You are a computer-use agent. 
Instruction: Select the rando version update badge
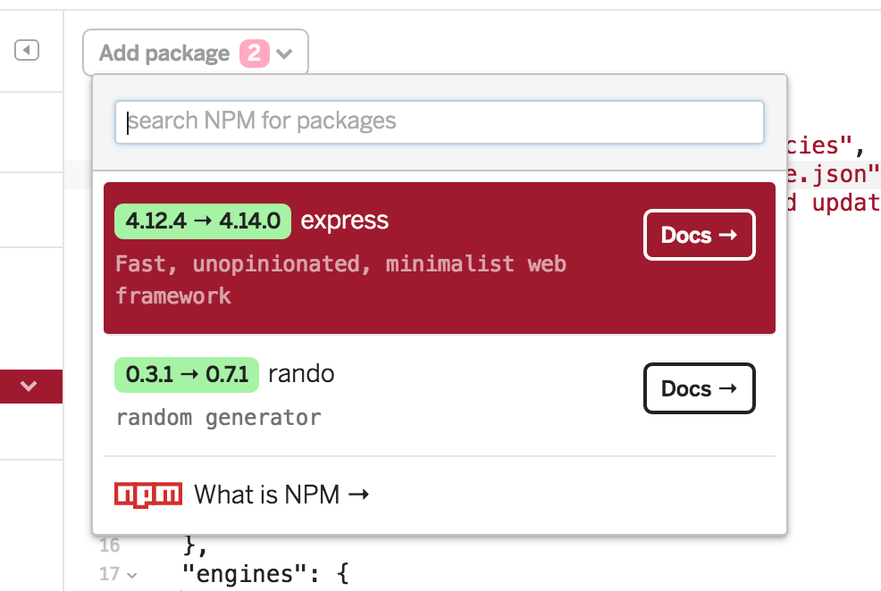click(187, 374)
